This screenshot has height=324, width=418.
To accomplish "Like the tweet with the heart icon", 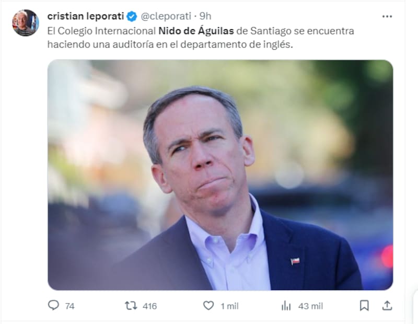I will (208, 306).
